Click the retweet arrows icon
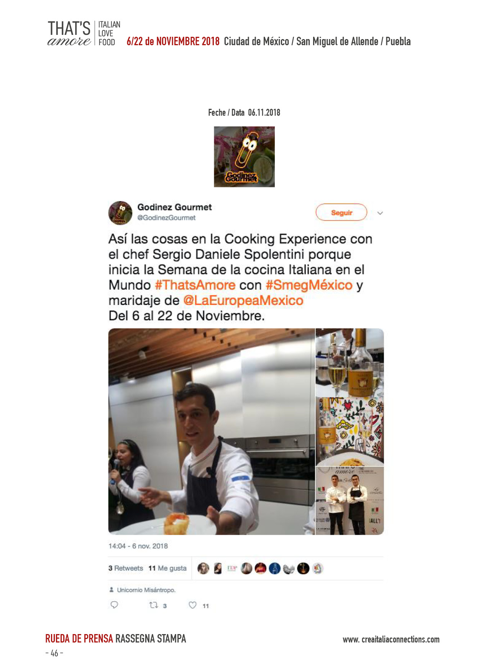The height and width of the screenshot is (672, 489). (x=154, y=605)
